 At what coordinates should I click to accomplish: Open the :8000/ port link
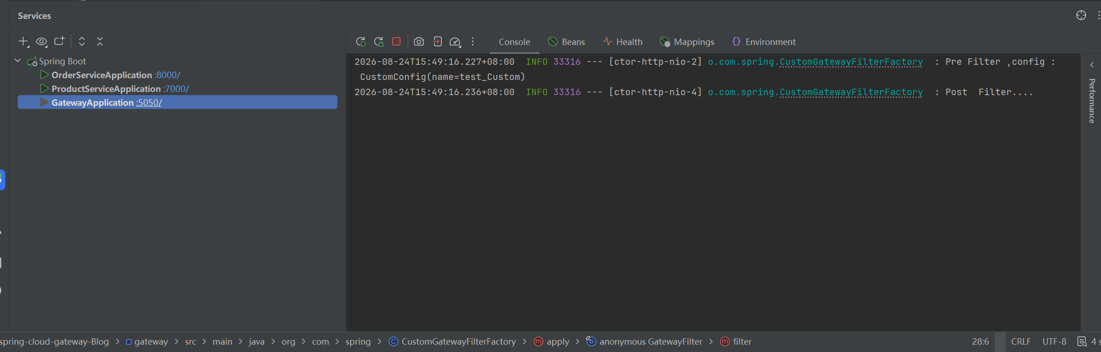168,75
